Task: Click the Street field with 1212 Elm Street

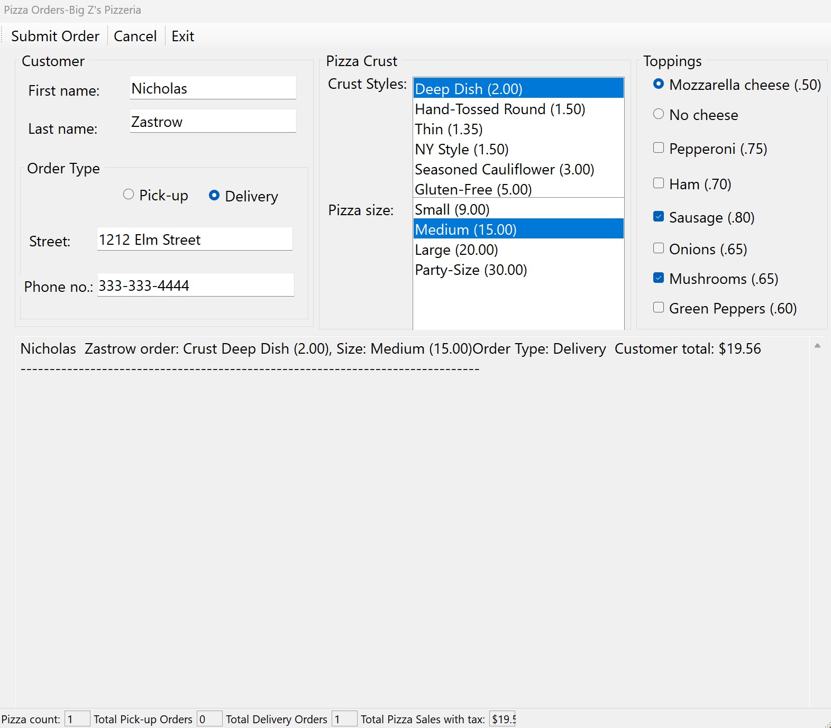Action: [x=195, y=239]
